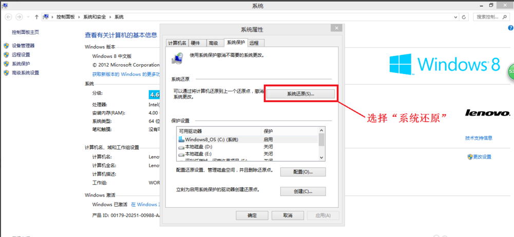Open 获取新版本的 Windows link
The width and height of the screenshot is (514, 237).
(x=126, y=74)
